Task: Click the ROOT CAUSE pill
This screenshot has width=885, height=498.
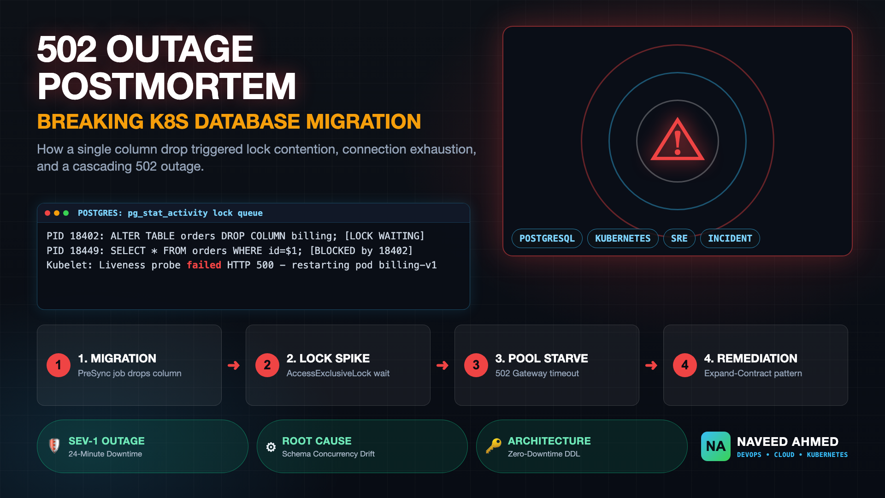Action: (362, 446)
